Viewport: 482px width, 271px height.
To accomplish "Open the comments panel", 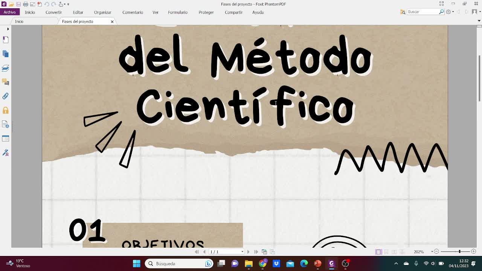I will click(5, 82).
